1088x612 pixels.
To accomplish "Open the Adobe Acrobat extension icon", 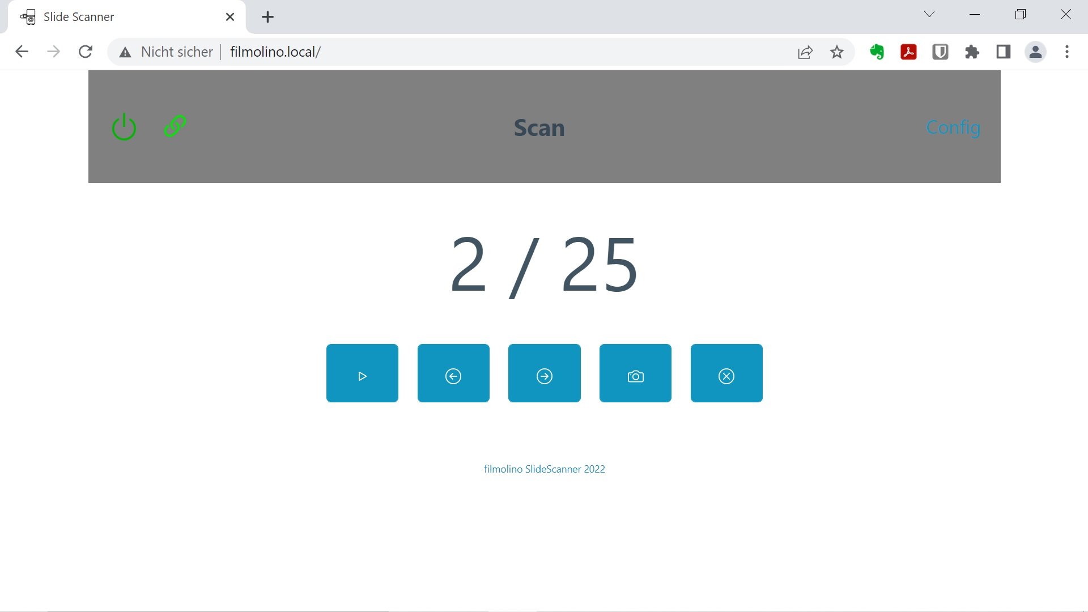I will coord(909,52).
